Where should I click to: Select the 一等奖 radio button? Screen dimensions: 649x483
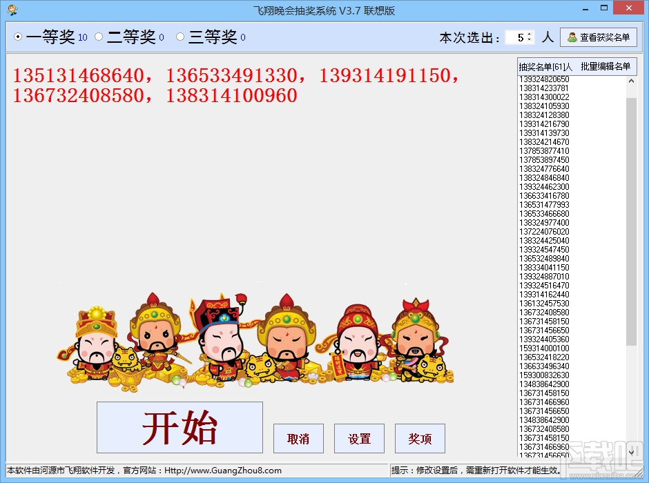coord(18,37)
